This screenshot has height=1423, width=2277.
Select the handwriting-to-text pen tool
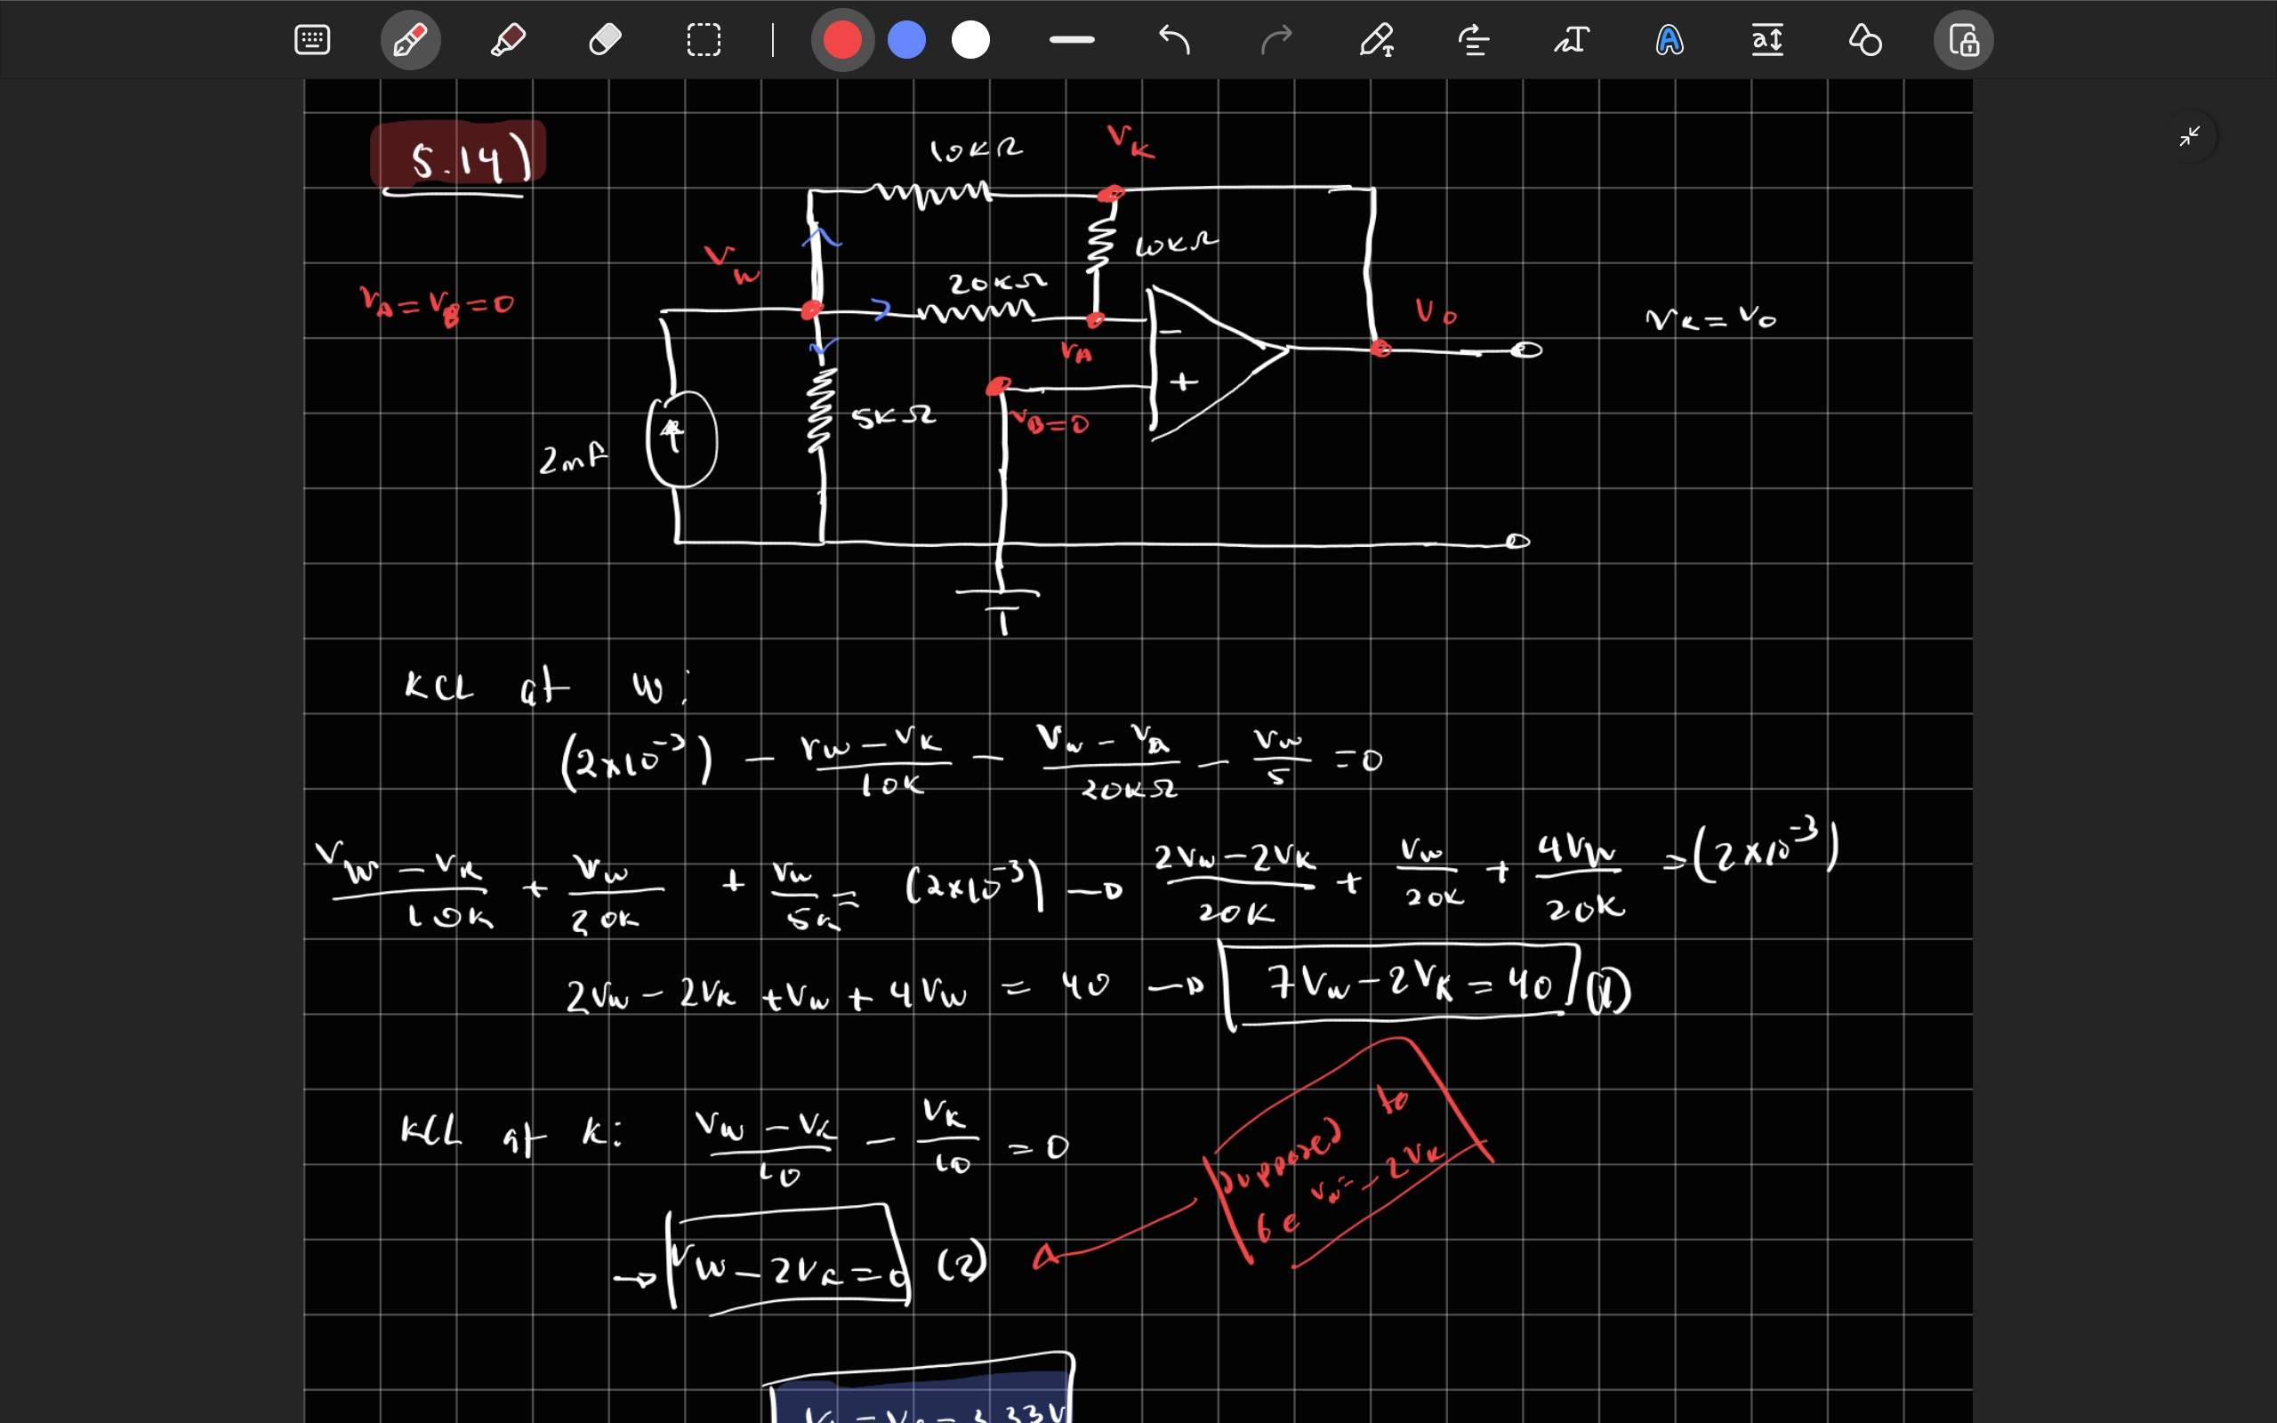tap(1376, 39)
